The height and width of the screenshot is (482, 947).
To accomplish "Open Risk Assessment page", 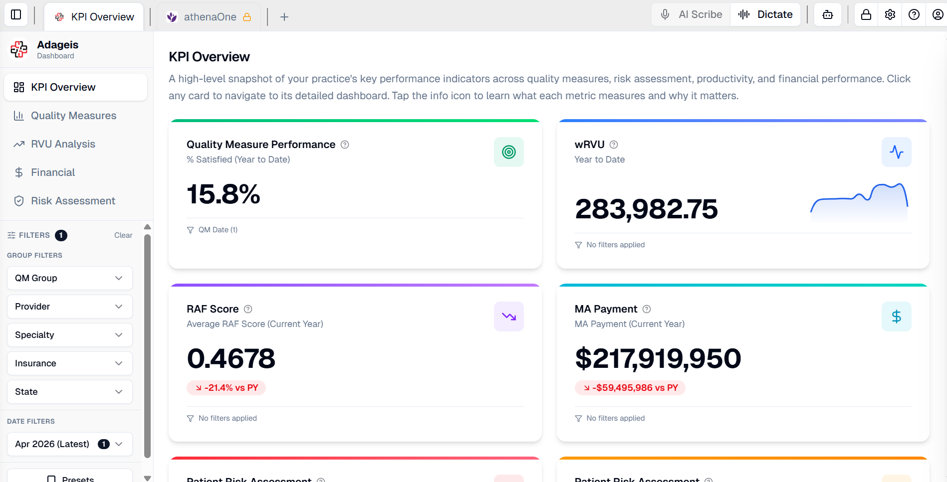I will tap(75, 201).
